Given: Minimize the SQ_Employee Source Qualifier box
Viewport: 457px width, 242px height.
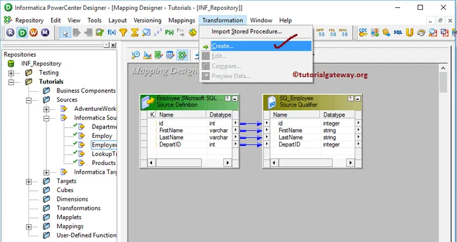Looking at the screenshot, I should tap(358, 99).
